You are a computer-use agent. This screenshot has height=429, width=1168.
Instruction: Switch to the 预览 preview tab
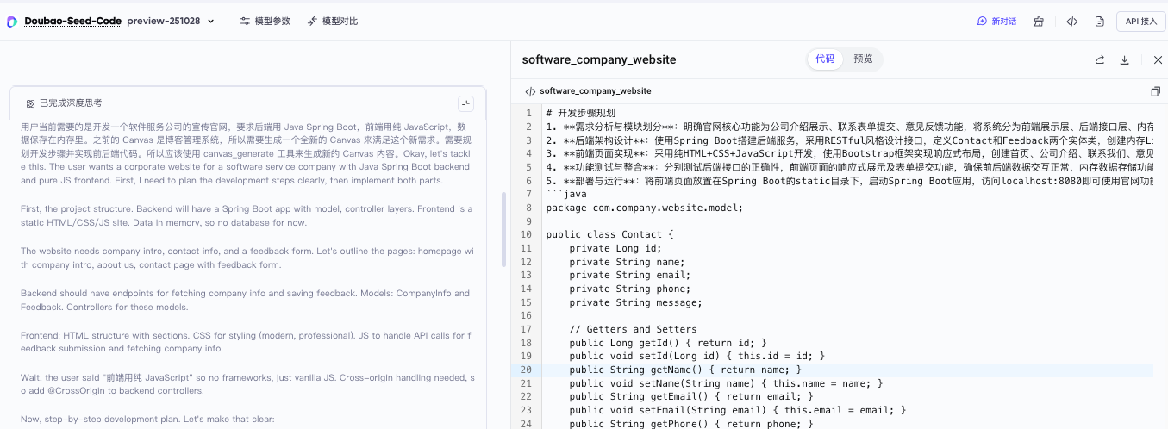pyautogui.click(x=863, y=59)
